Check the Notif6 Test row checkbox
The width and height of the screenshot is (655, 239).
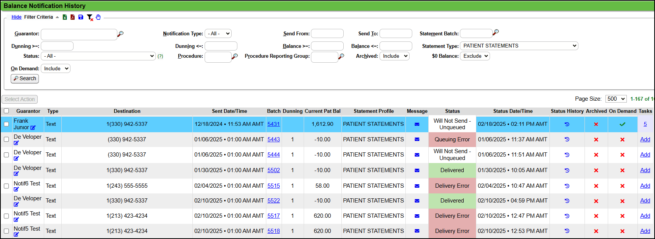point(6,186)
